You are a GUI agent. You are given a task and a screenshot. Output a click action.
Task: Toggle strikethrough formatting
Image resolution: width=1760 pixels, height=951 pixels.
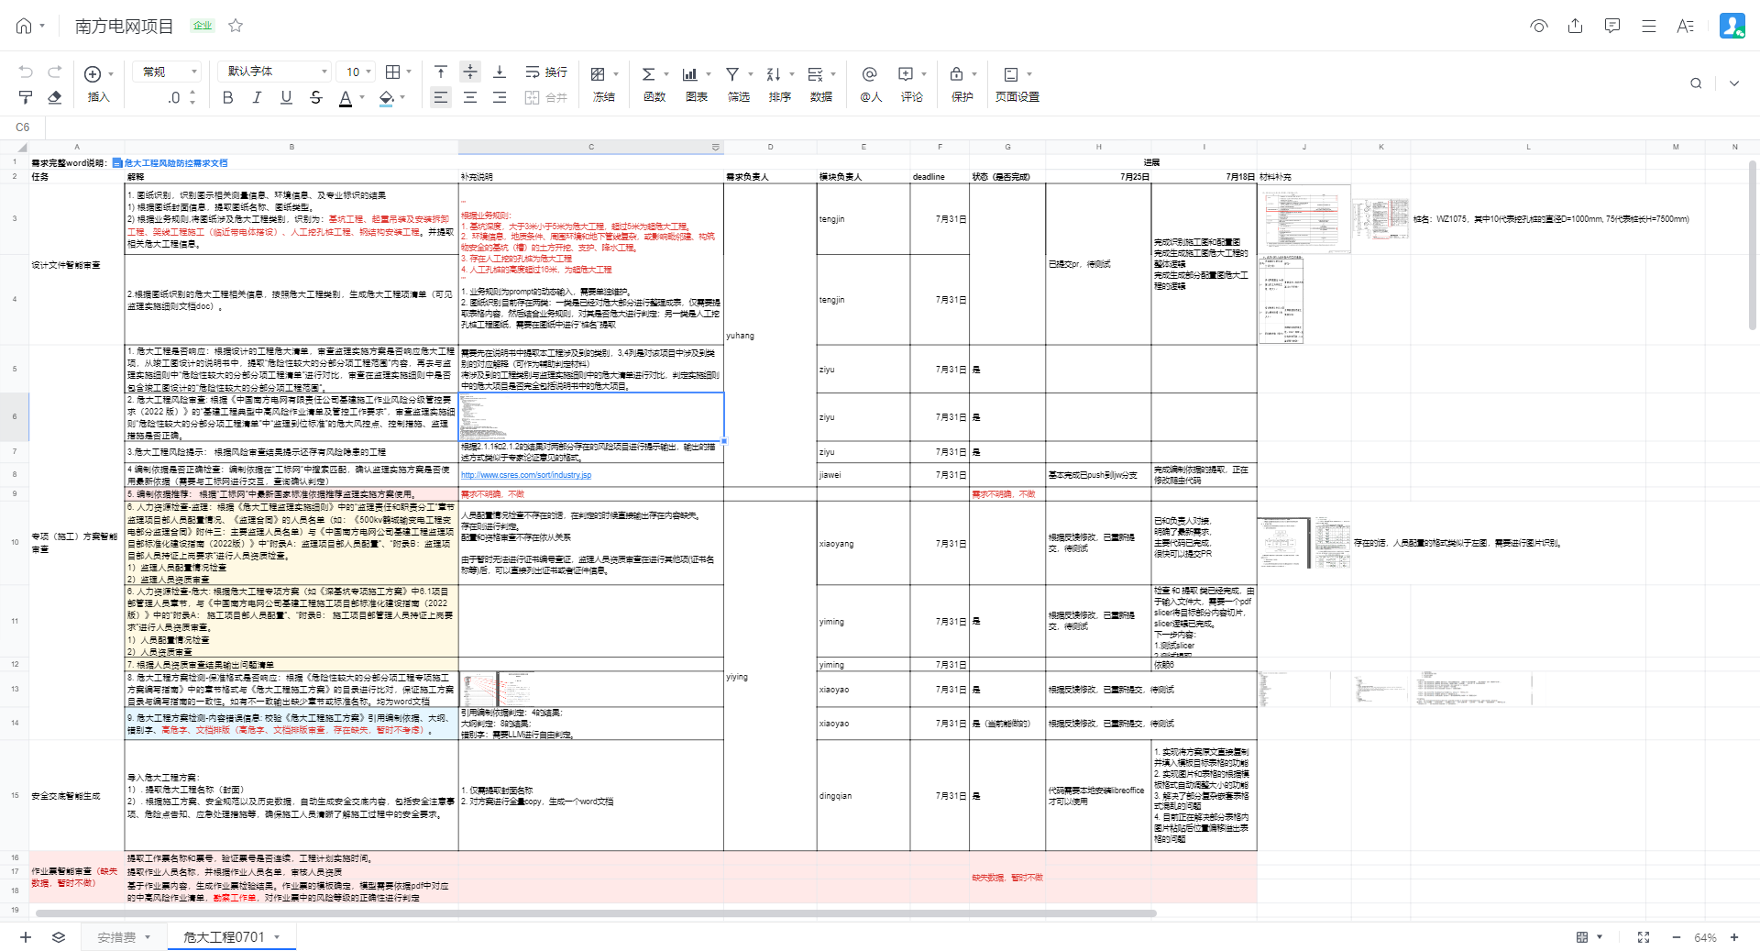[x=316, y=97]
